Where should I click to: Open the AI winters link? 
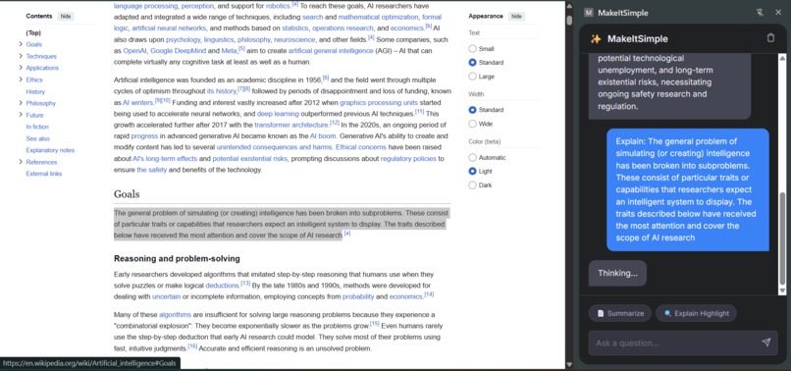pos(137,102)
